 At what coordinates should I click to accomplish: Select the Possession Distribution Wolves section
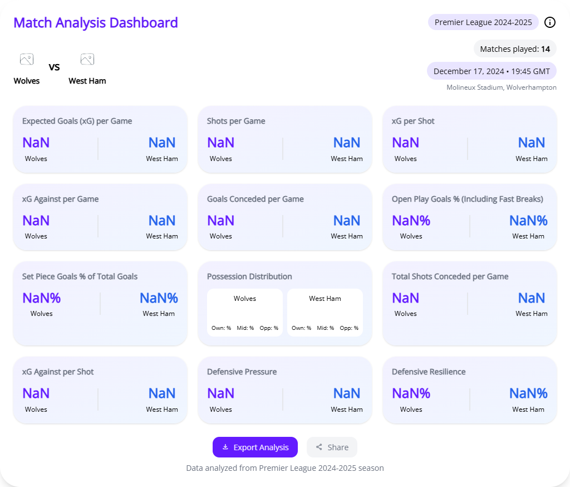(245, 312)
